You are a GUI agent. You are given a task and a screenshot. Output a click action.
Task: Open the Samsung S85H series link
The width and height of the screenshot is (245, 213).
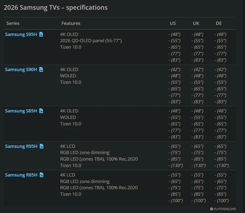pos(21,111)
